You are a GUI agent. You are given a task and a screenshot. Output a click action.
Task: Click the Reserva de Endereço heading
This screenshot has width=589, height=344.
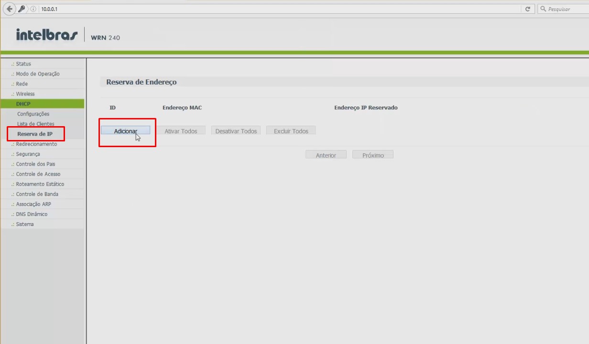point(142,82)
